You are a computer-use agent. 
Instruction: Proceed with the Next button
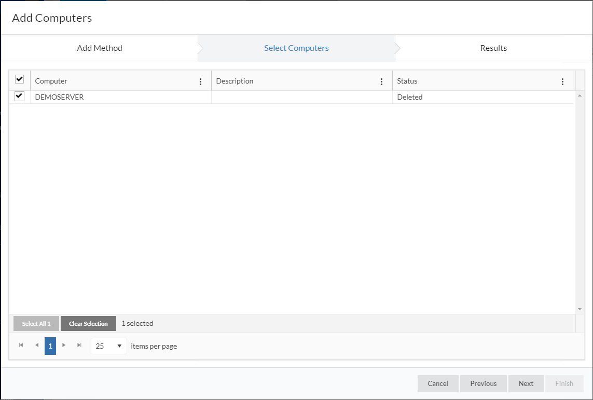pos(526,383)
